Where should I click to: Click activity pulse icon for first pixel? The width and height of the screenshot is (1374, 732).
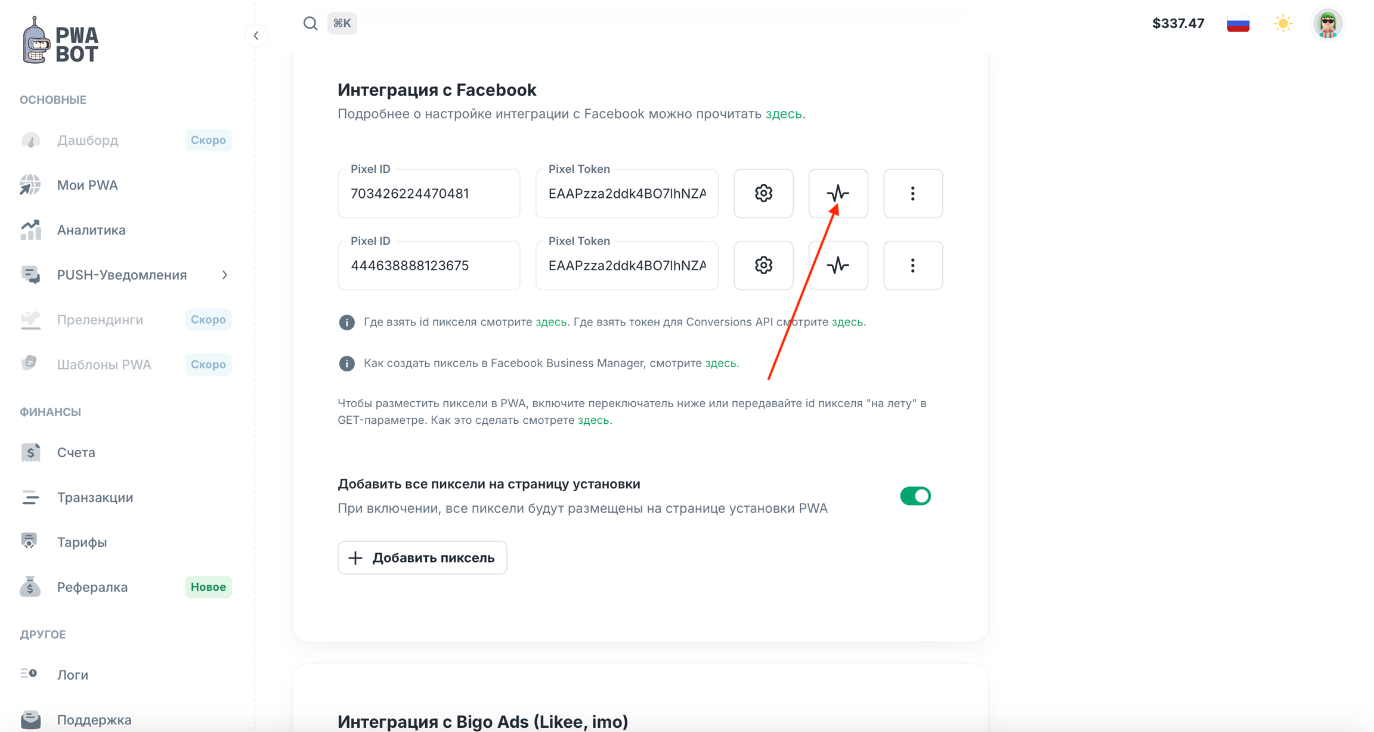838,193
